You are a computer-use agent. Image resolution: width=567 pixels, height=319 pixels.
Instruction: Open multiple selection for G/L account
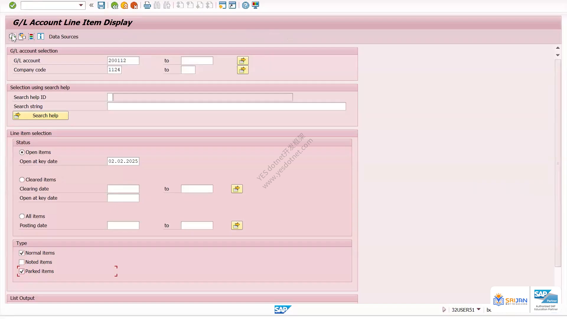pos(243,61)
